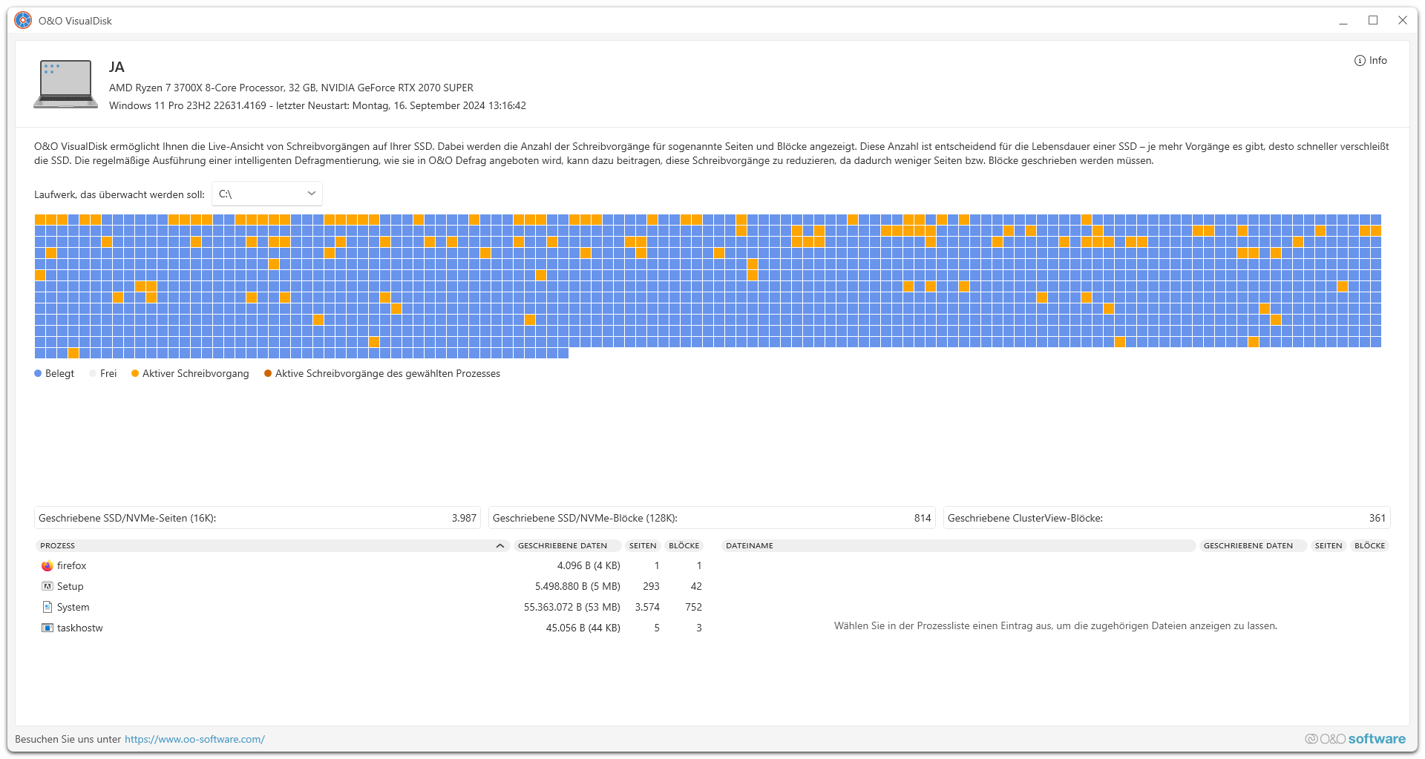Viewport: 1425px width, 759px height.
Task: Sort process list by GESCHRIEBENE DATEN column
Action: click(x=566, y=545)
